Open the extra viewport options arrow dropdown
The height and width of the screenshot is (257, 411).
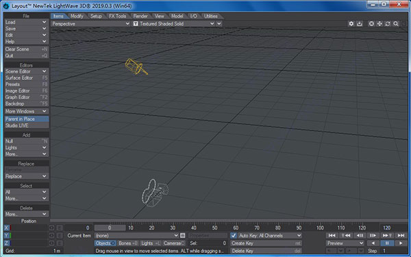point(219,24)
